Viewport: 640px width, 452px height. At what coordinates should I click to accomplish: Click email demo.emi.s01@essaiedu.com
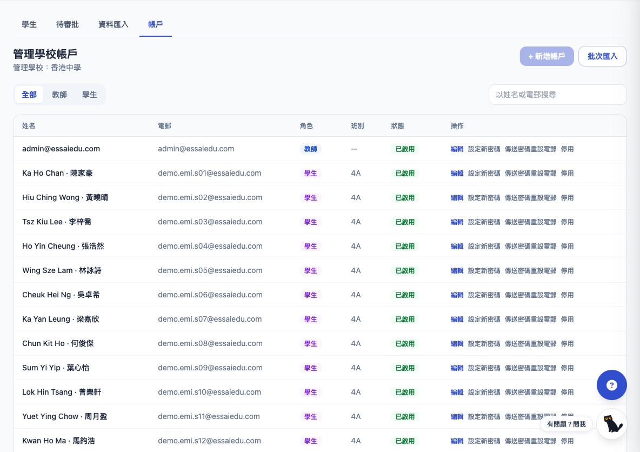tap(209, 173)
